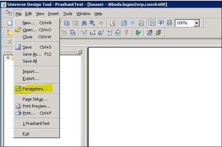Choose New... from the File menu
Image resolution: width=222 pixels, height=147 pixels.
[37, 23]
